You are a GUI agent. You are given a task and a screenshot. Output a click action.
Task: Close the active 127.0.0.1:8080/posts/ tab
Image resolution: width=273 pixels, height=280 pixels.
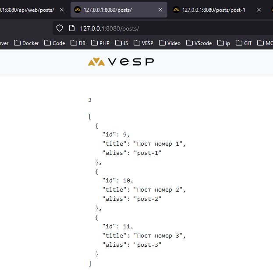[161, 10]
